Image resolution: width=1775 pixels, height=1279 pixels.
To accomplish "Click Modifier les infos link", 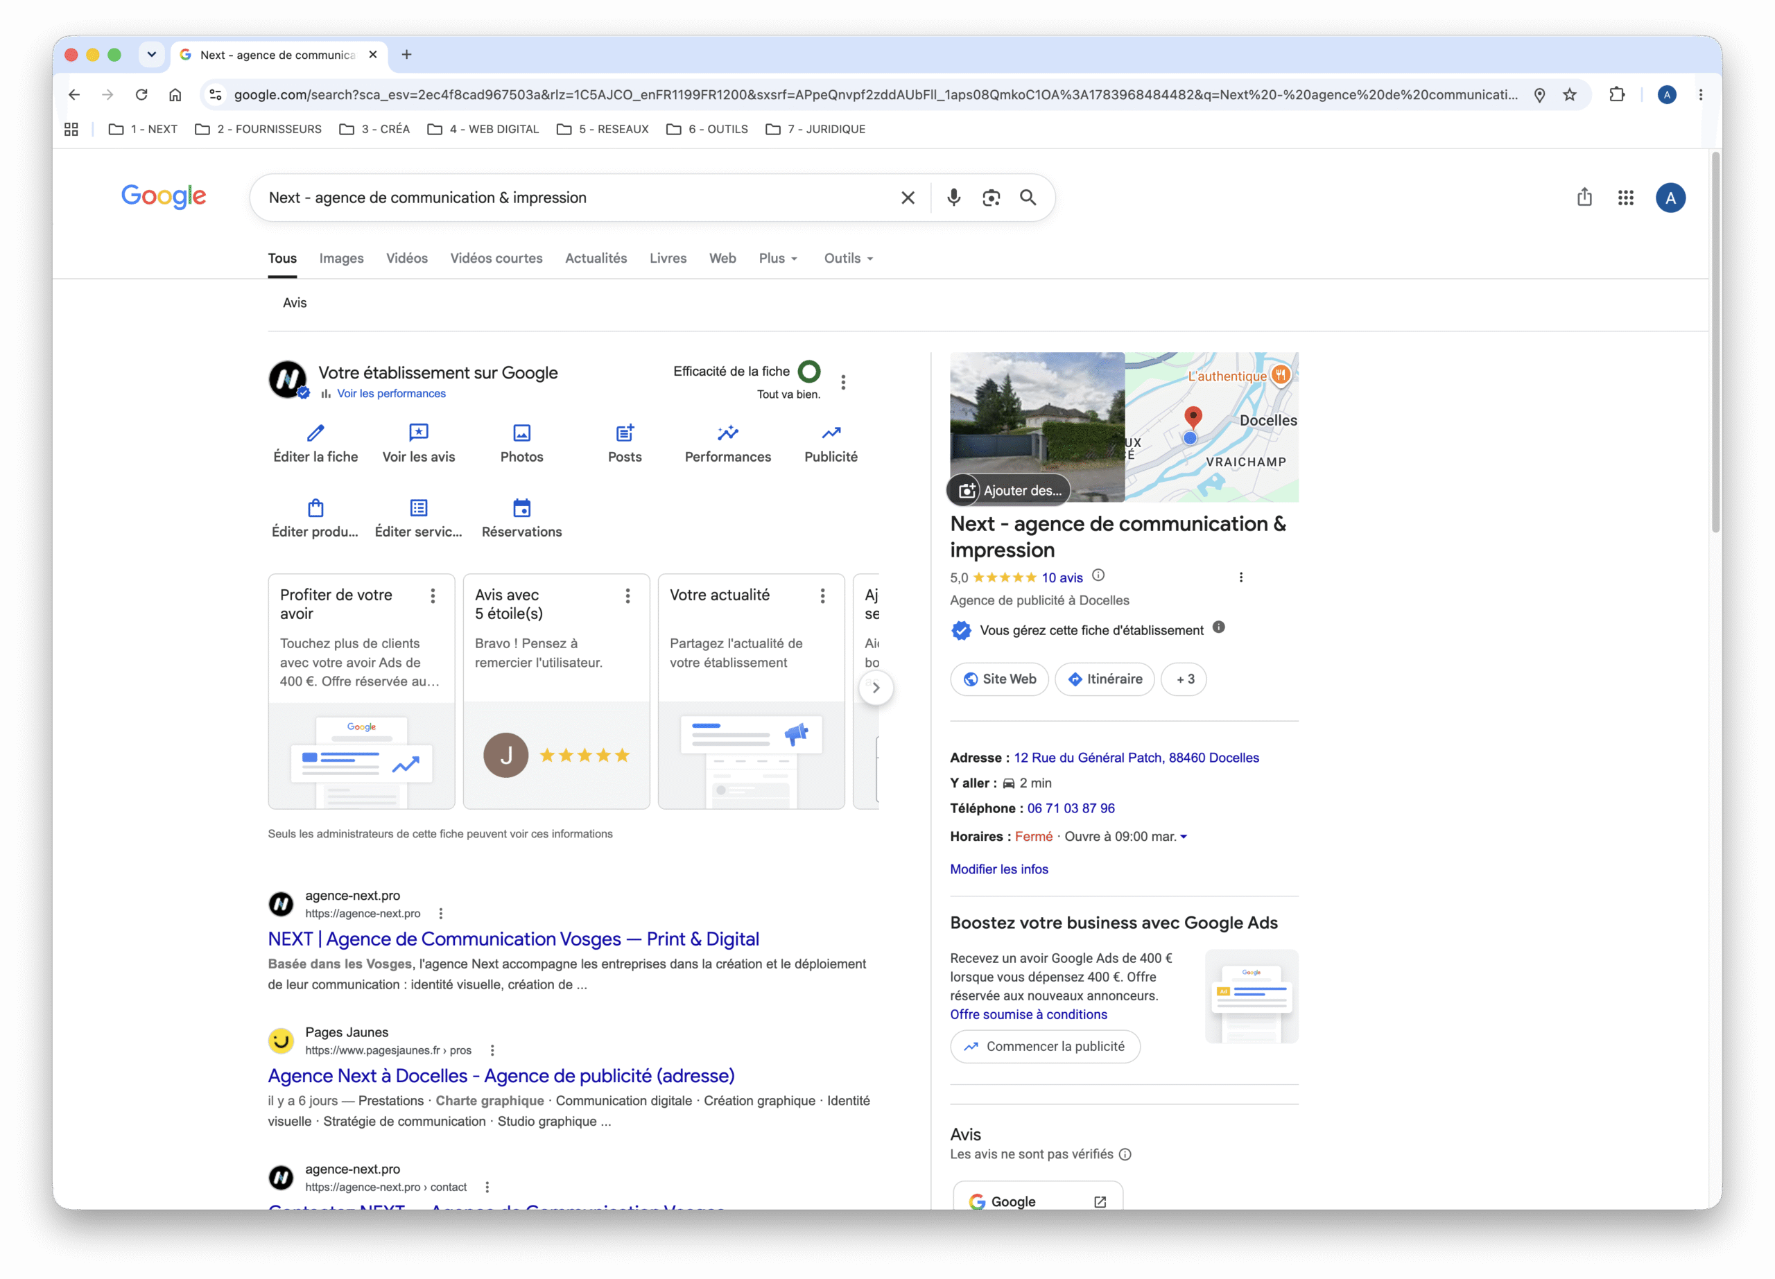I will pos(998,869).
